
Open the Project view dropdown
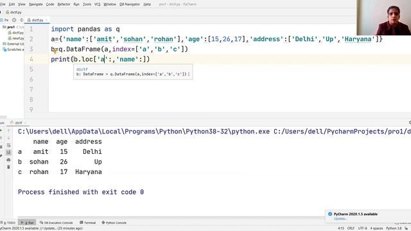click(x=4, y=20)
